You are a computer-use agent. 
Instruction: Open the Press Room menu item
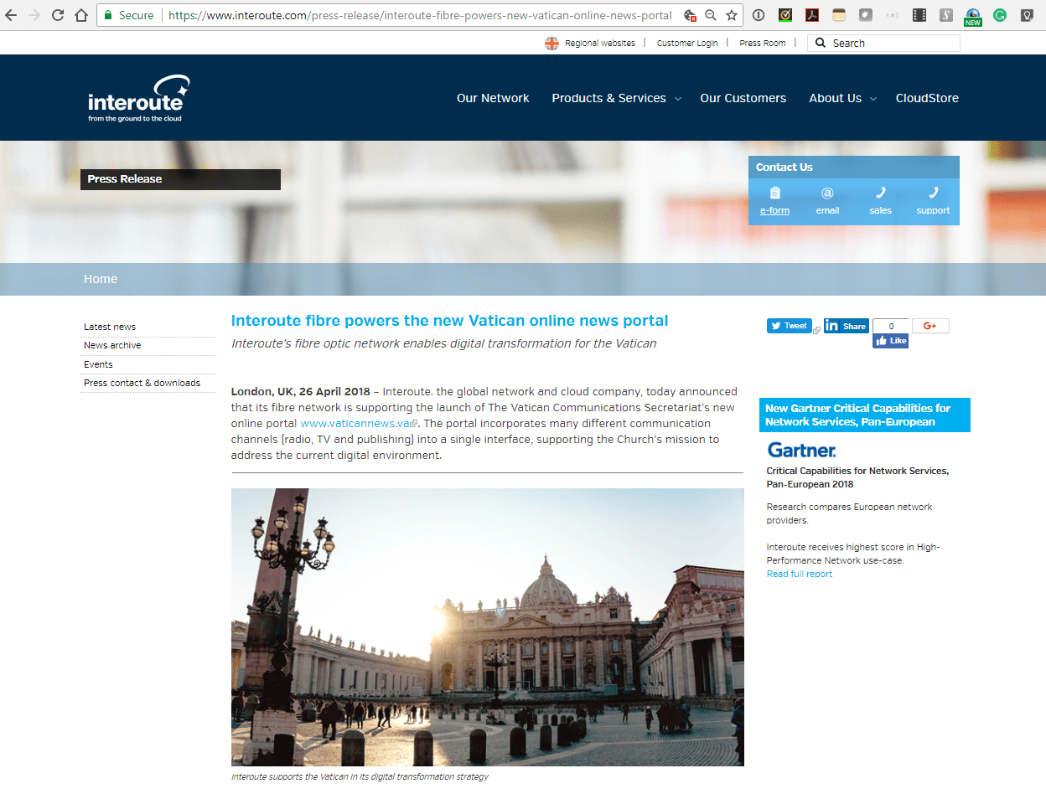[762, 43]
